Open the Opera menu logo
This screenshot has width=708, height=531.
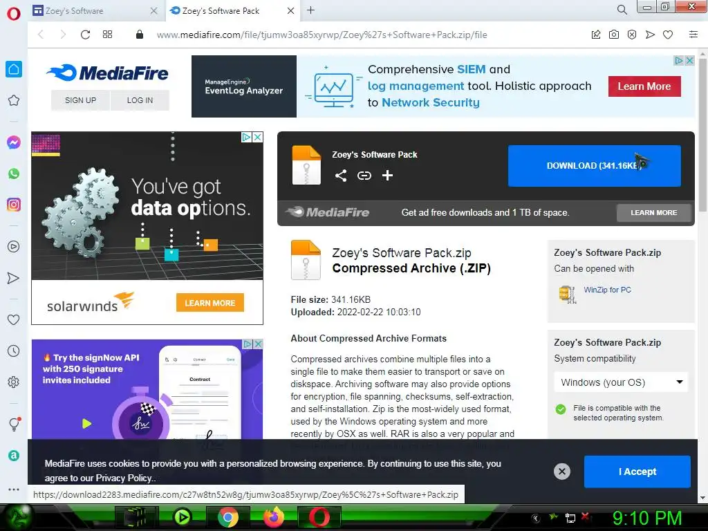[14, 14]
